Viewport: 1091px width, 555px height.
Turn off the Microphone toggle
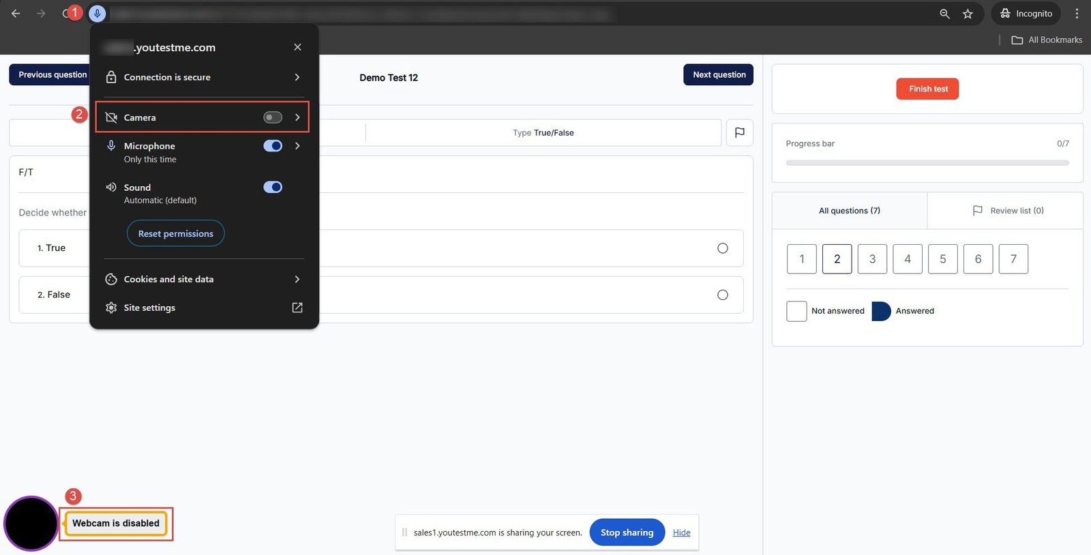click(273, 146)
